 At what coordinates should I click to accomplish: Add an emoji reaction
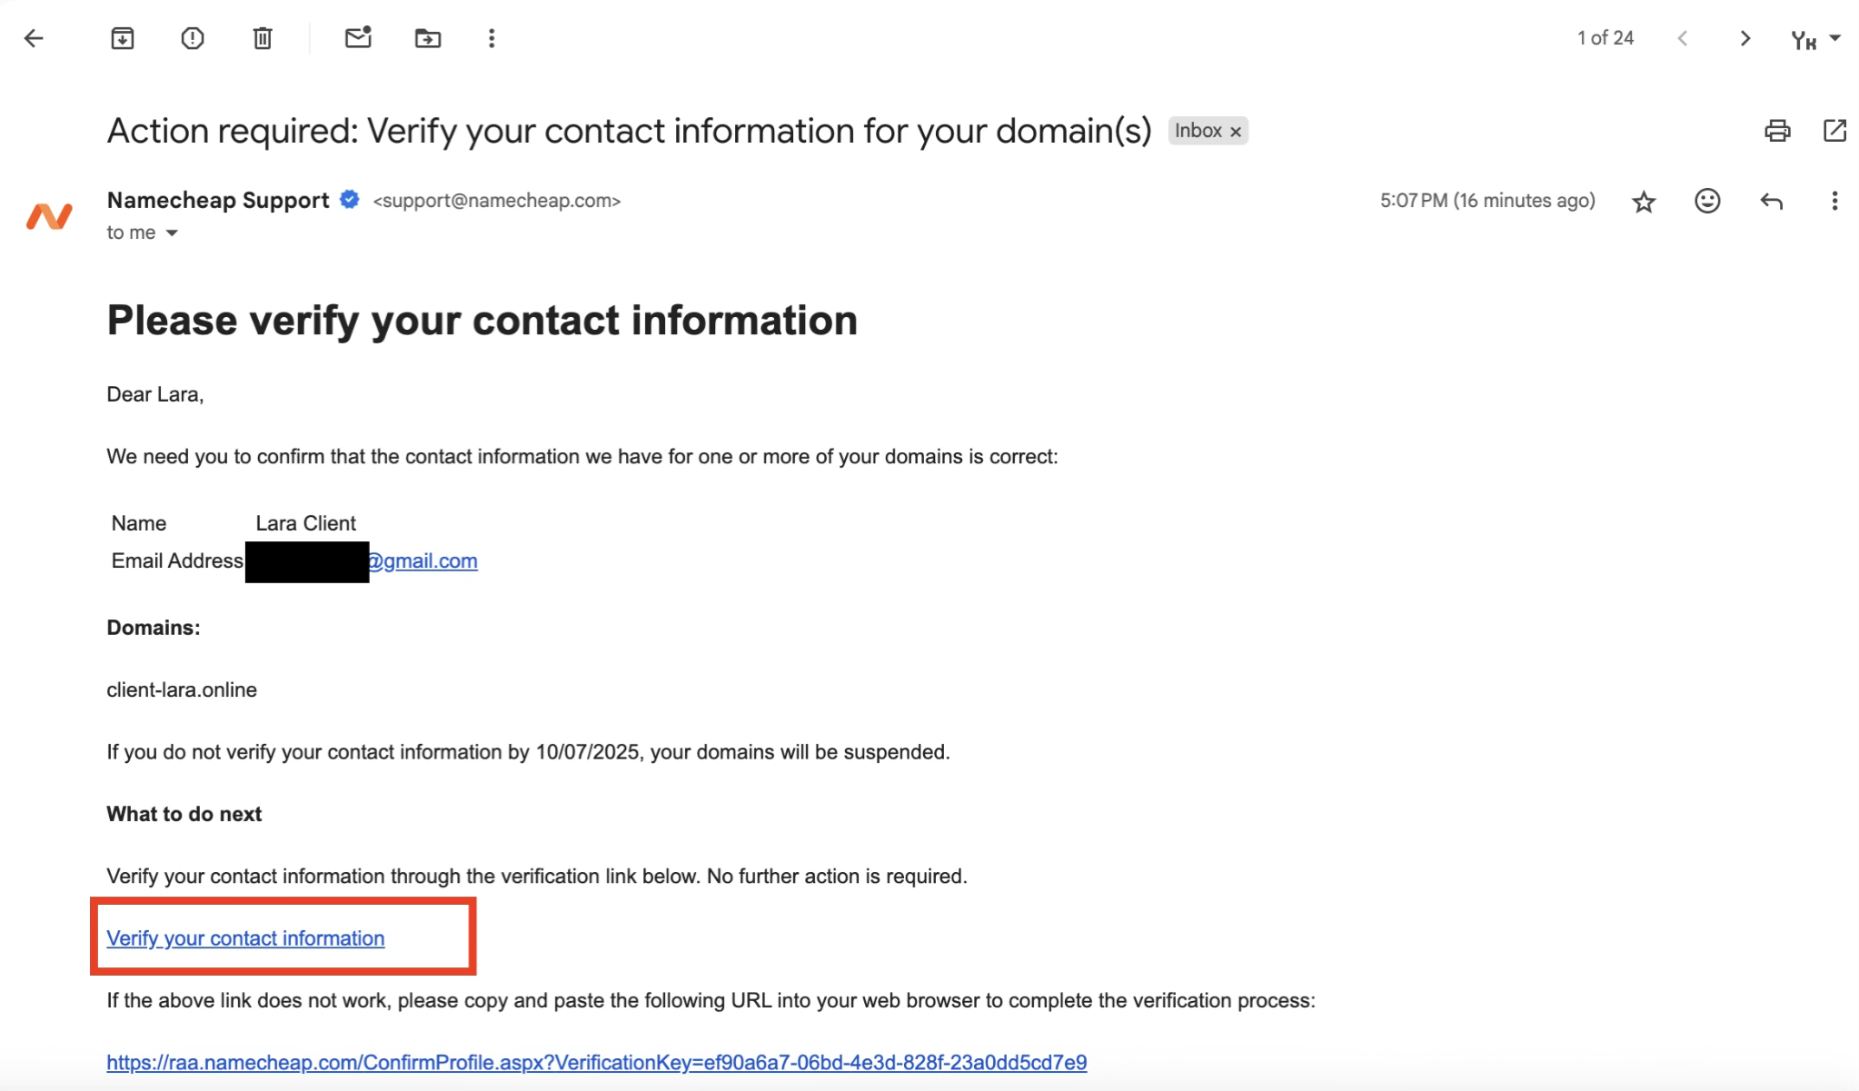pyautogui.click(x=1707, y=201)
